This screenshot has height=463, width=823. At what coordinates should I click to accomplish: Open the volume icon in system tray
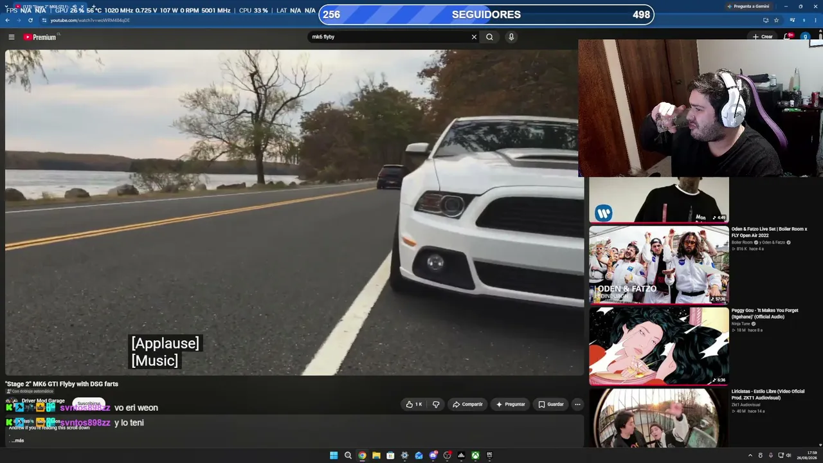(x=788, y=455)
